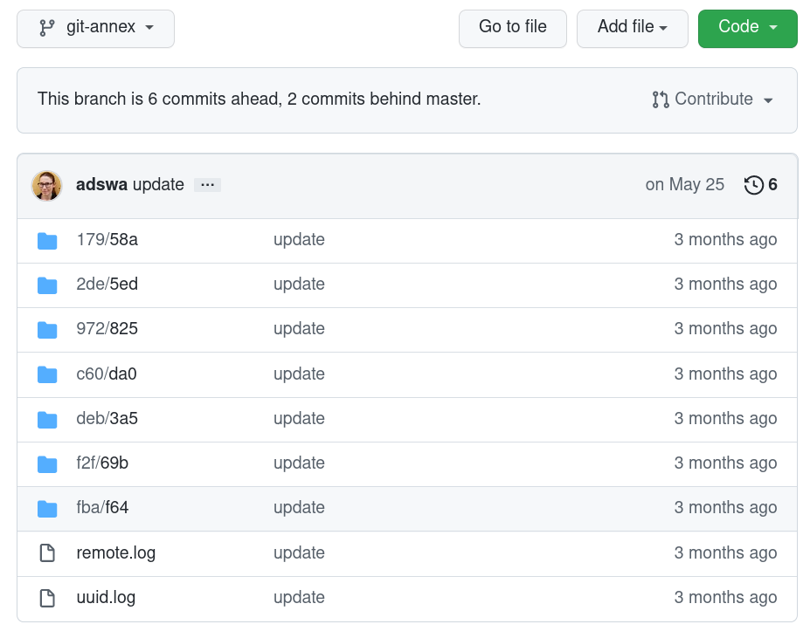Open the fba/f64 folder
This screenshot has height=638, width=810.
coord(102,508)
